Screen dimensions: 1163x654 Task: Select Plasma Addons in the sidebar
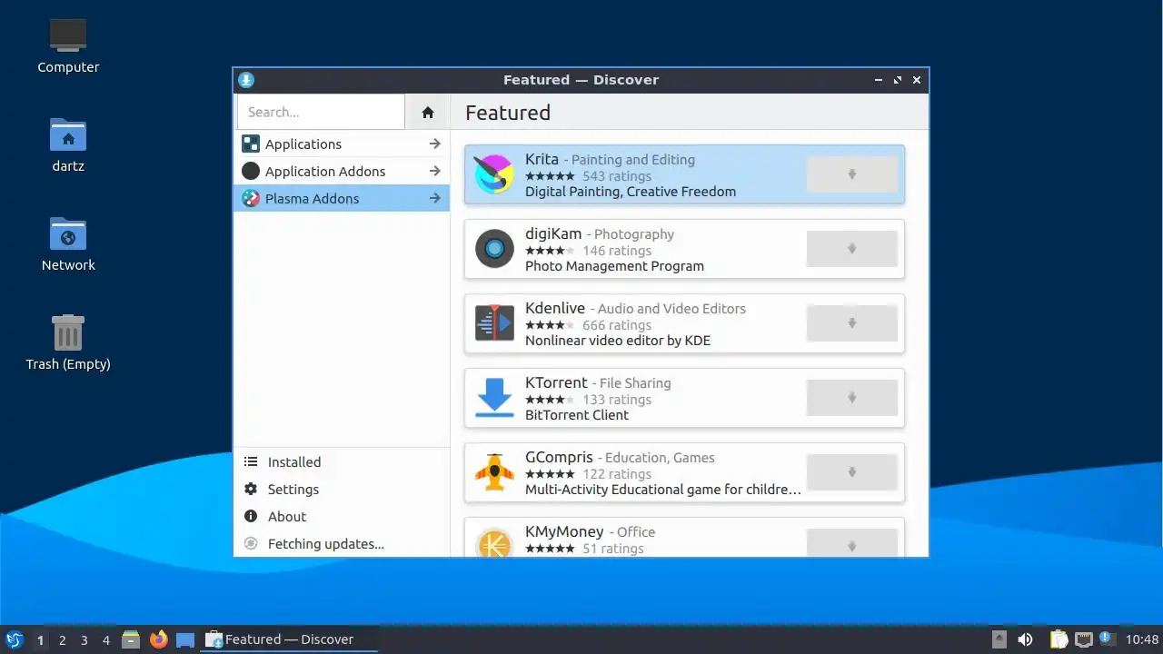coord(342,198)
